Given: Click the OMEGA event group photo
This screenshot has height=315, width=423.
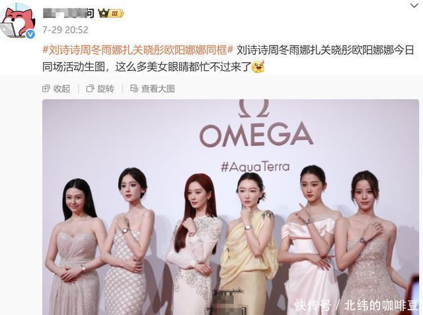Looking at the screenshot, I should 231,207.
